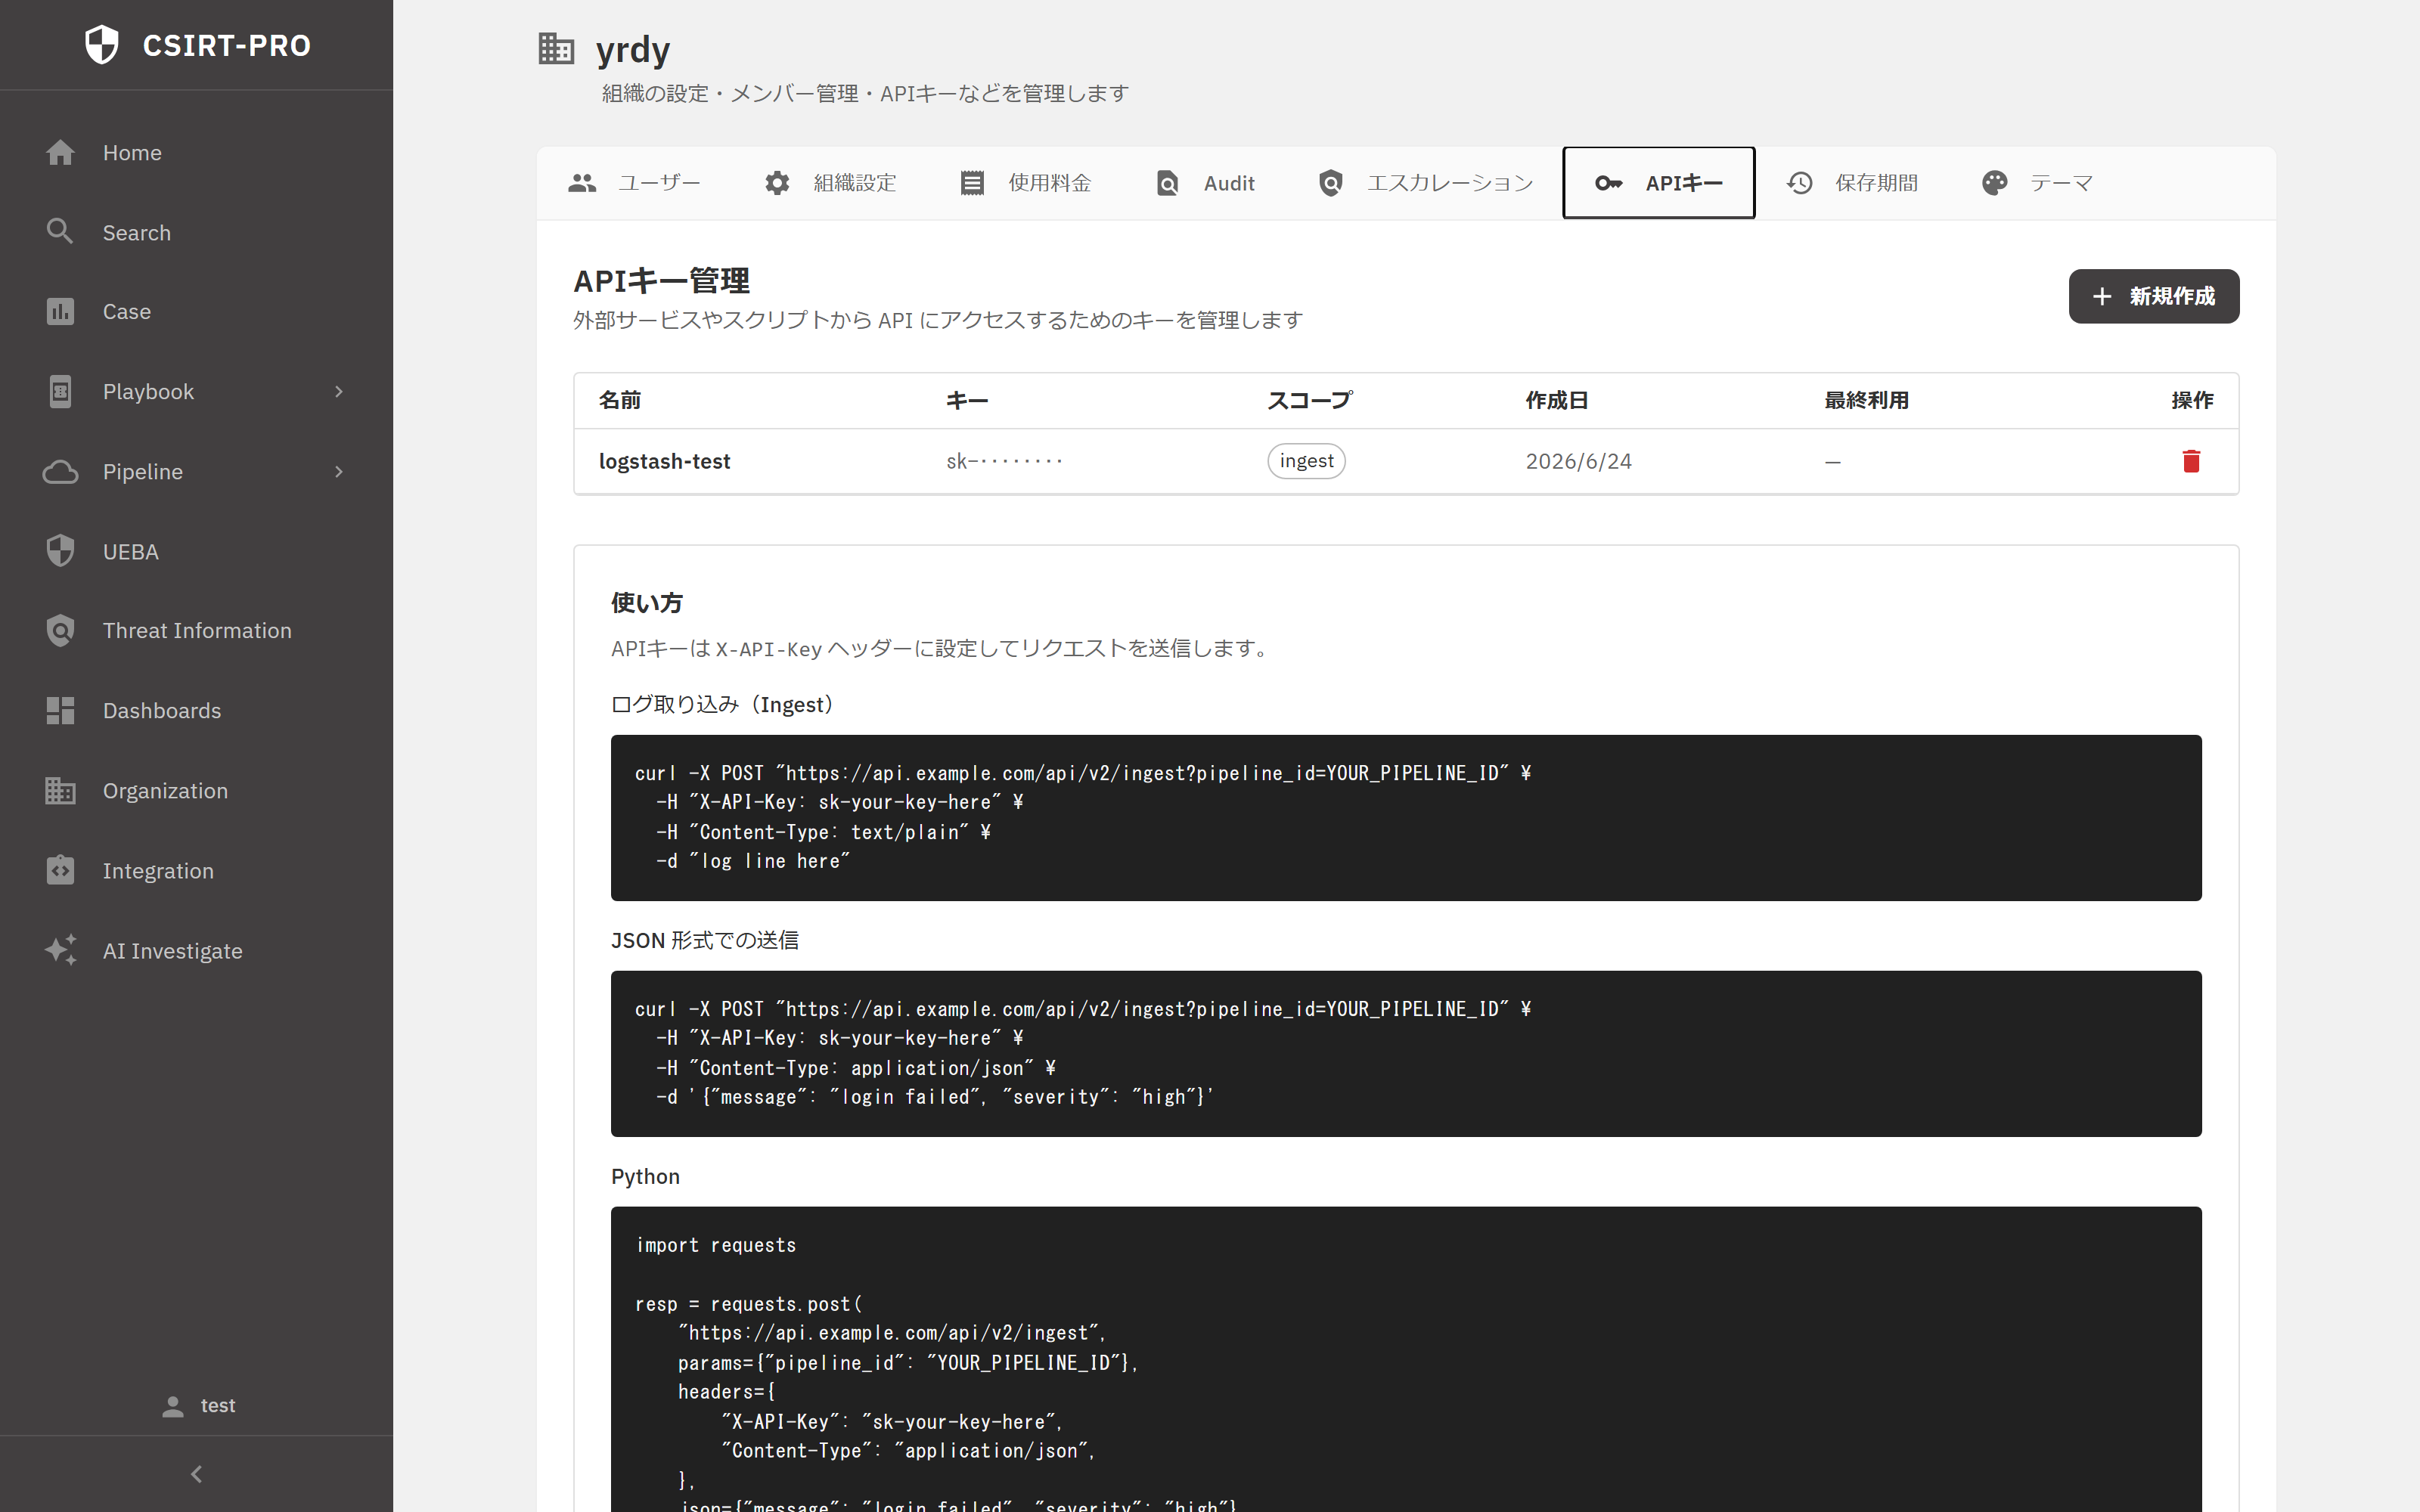Click the Threat Information shield-search icon
The image size is (2420, 1512).
pos(60,630)
